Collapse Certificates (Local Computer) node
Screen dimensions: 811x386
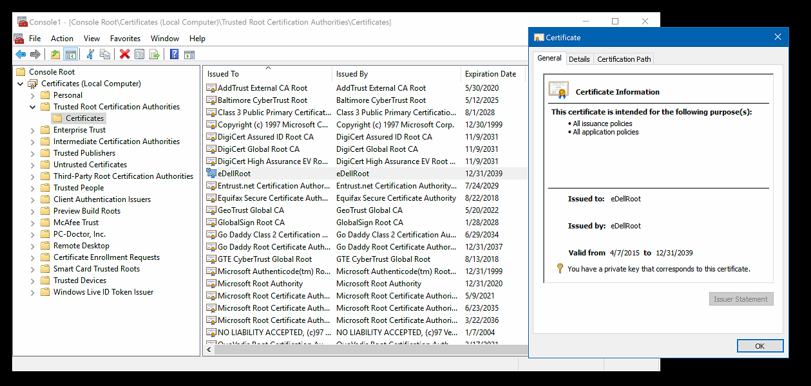point(21,84)
